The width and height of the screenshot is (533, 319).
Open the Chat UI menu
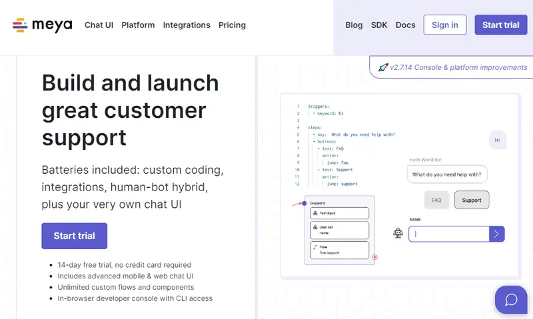click(99, 25)
